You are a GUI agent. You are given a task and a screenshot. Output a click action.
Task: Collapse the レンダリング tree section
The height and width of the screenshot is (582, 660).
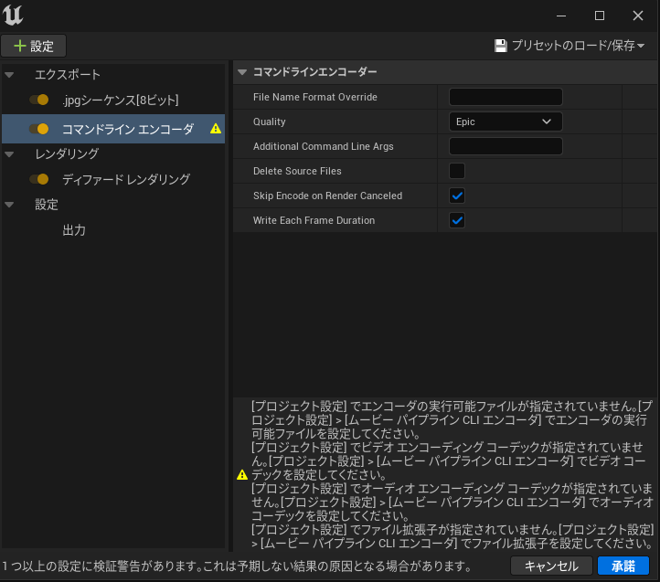[x=9, y=154]
